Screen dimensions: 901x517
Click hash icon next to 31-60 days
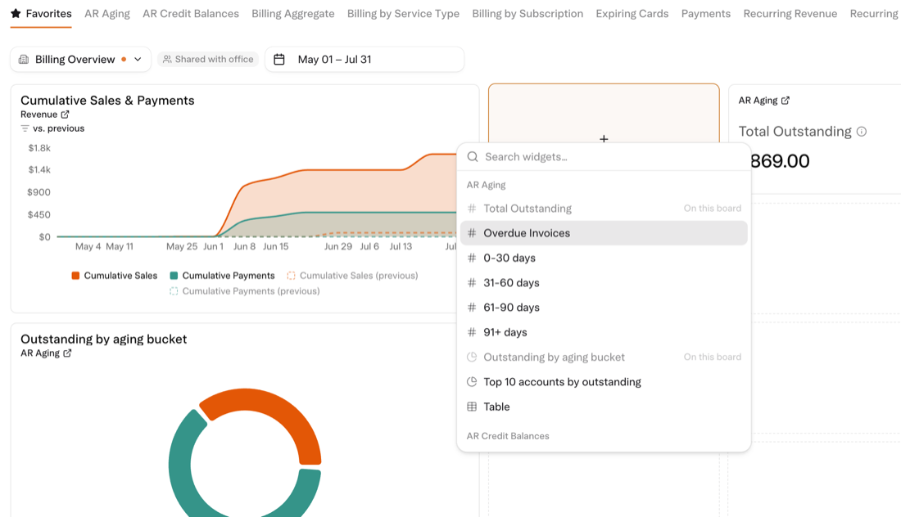click(472, 282)
